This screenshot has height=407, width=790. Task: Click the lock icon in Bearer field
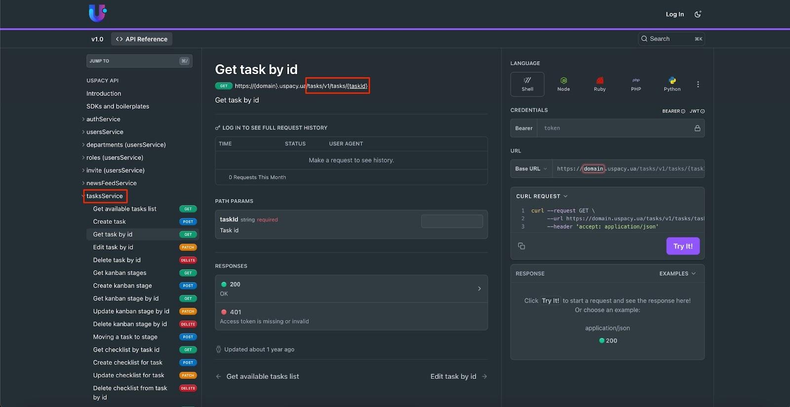point(697,128)
